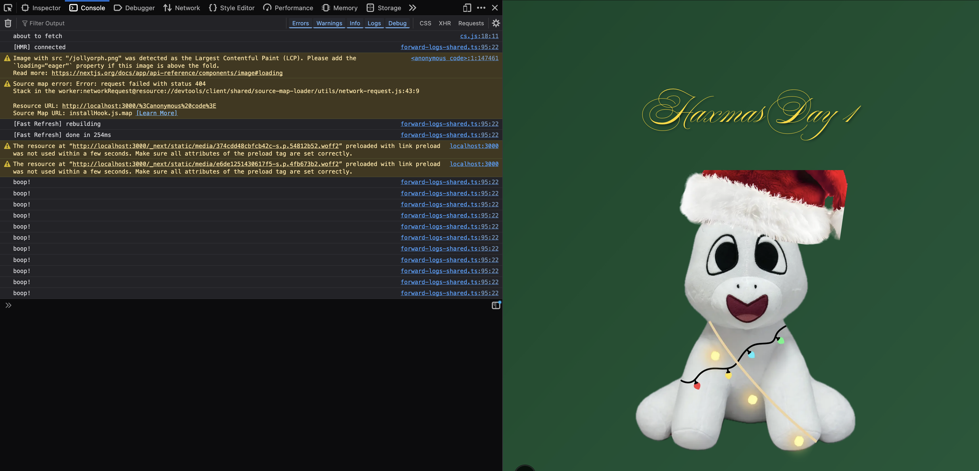The width and height of the screenshot is (979, 471).
Task: Toggle responsive design mode icon
Action: [x=467, y=8]
